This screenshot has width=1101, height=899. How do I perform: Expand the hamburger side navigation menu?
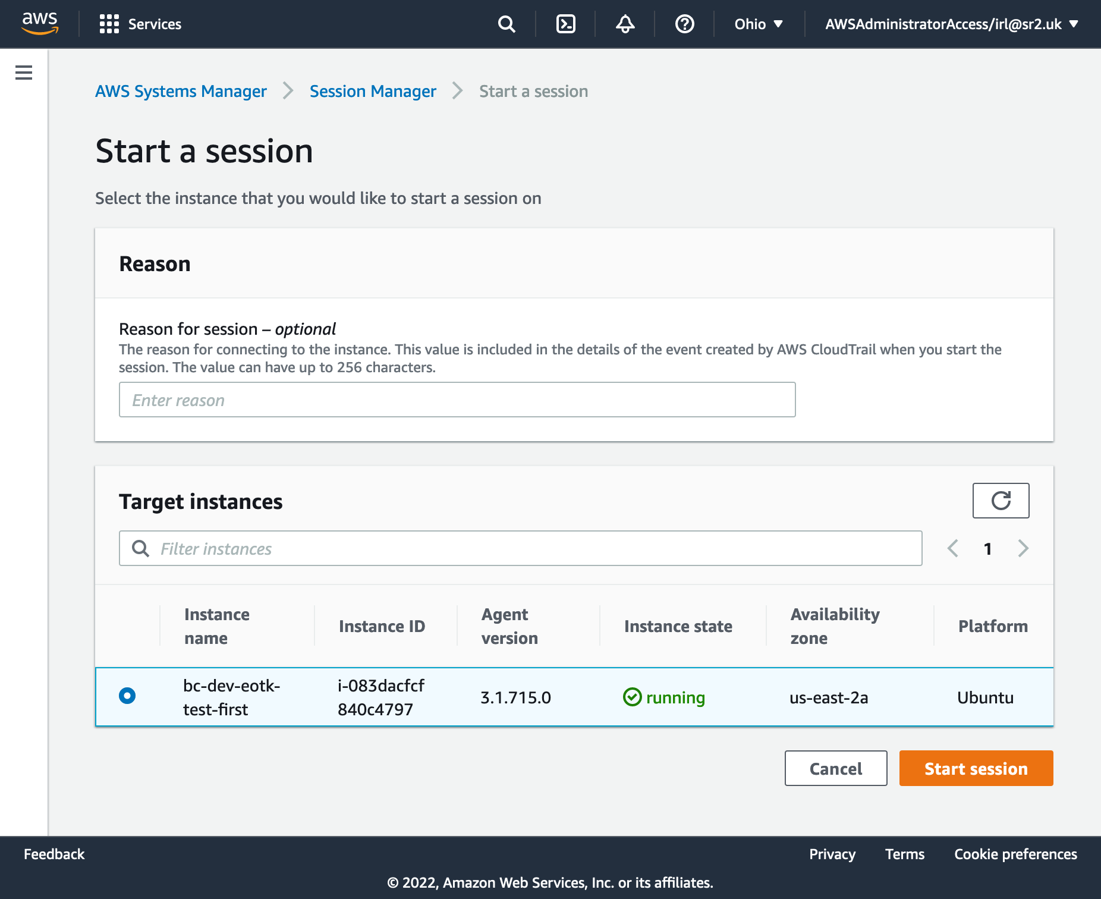tap(24, 73)
